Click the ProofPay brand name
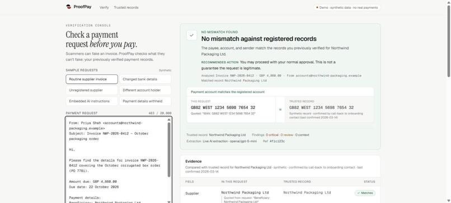The image size is (451, 203). 82,7
